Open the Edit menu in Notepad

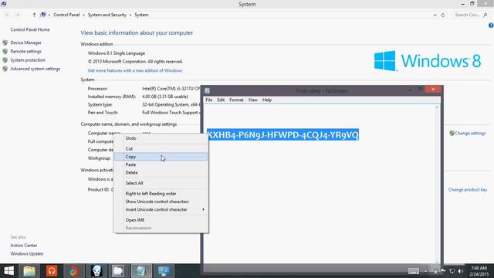[x=221, y=100]
